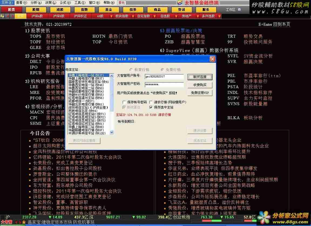The height and width of the screenshot is (226, 311).
Task: Select server 成都电信一 (快57)
Action: (81, 101)
